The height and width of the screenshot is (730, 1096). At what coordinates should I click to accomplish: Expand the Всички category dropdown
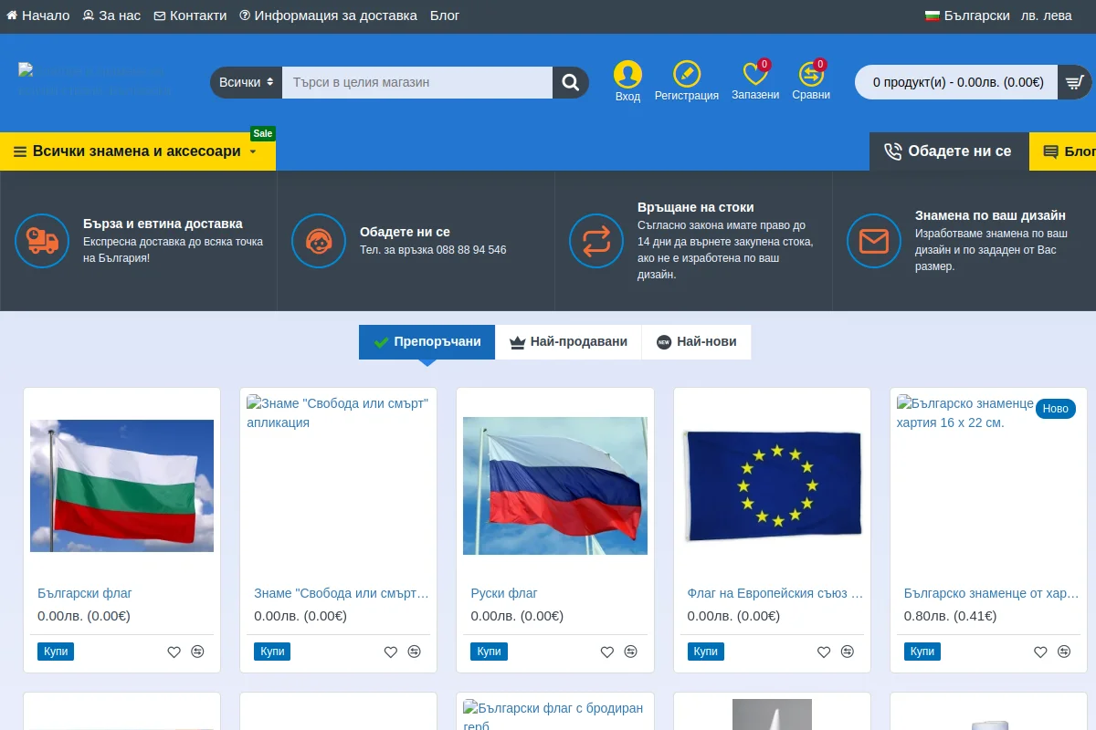(246, 82)
